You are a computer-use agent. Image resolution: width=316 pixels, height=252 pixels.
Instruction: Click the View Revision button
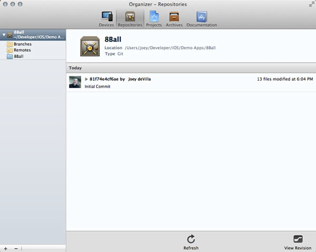[298, 242]
